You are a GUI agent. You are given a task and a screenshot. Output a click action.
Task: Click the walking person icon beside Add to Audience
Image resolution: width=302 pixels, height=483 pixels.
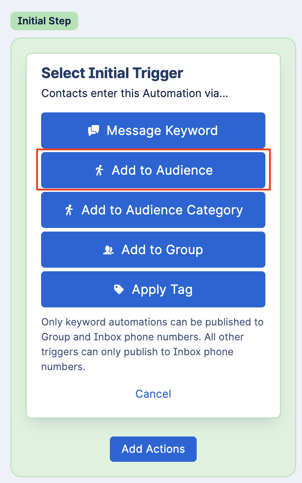point(99,170)
